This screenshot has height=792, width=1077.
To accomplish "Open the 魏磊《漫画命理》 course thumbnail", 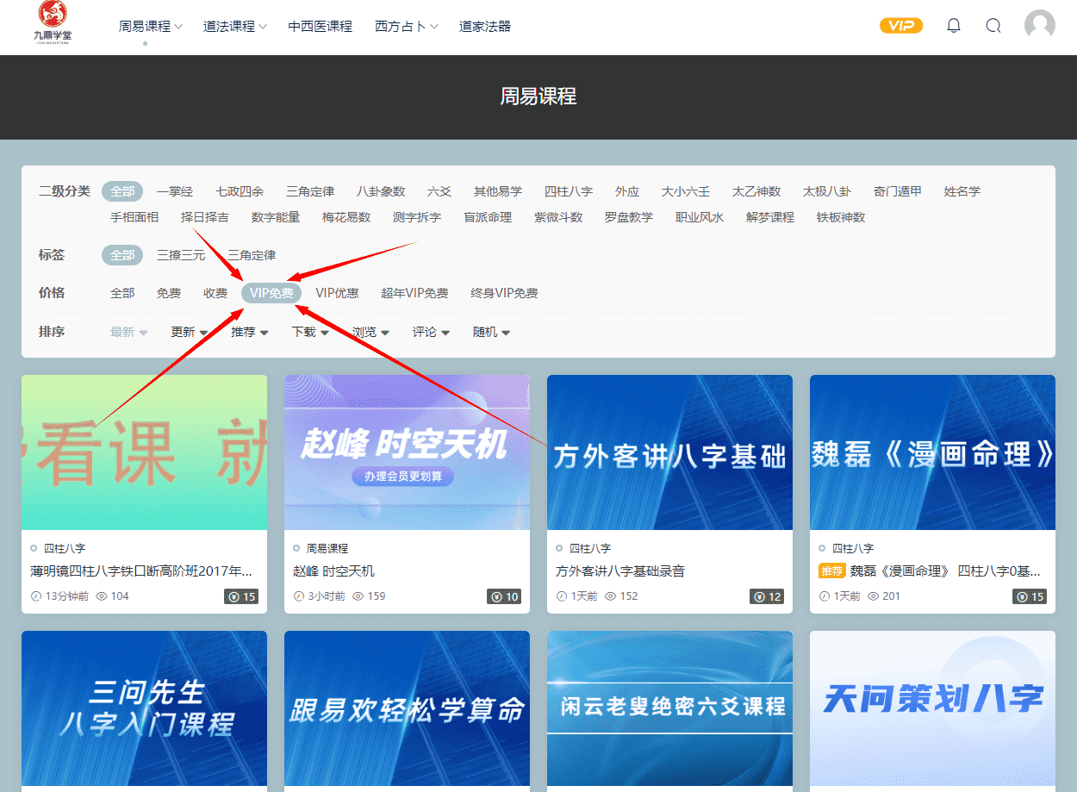I will pyautogui.click(x=932, y=452).
